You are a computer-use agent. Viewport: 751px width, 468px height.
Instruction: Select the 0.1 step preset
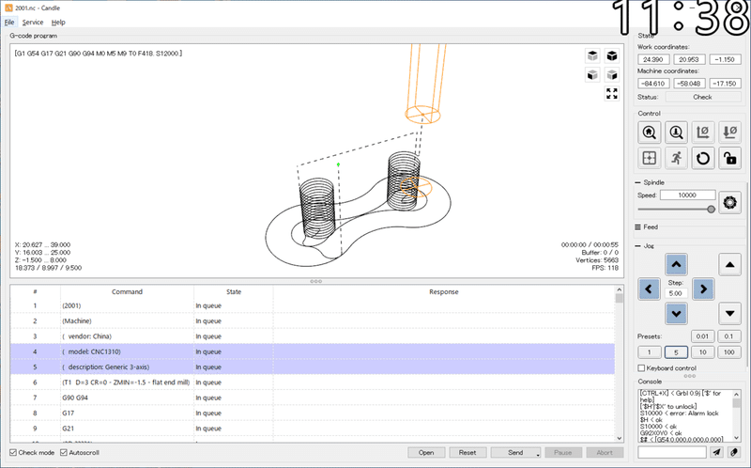(x=729, y=336)
